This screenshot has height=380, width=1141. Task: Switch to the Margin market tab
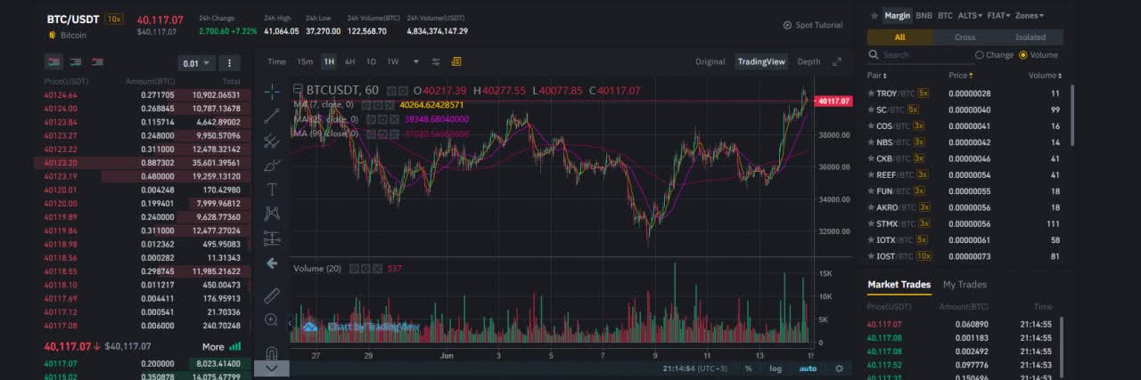pyautogui.click(x=898, y=15)
